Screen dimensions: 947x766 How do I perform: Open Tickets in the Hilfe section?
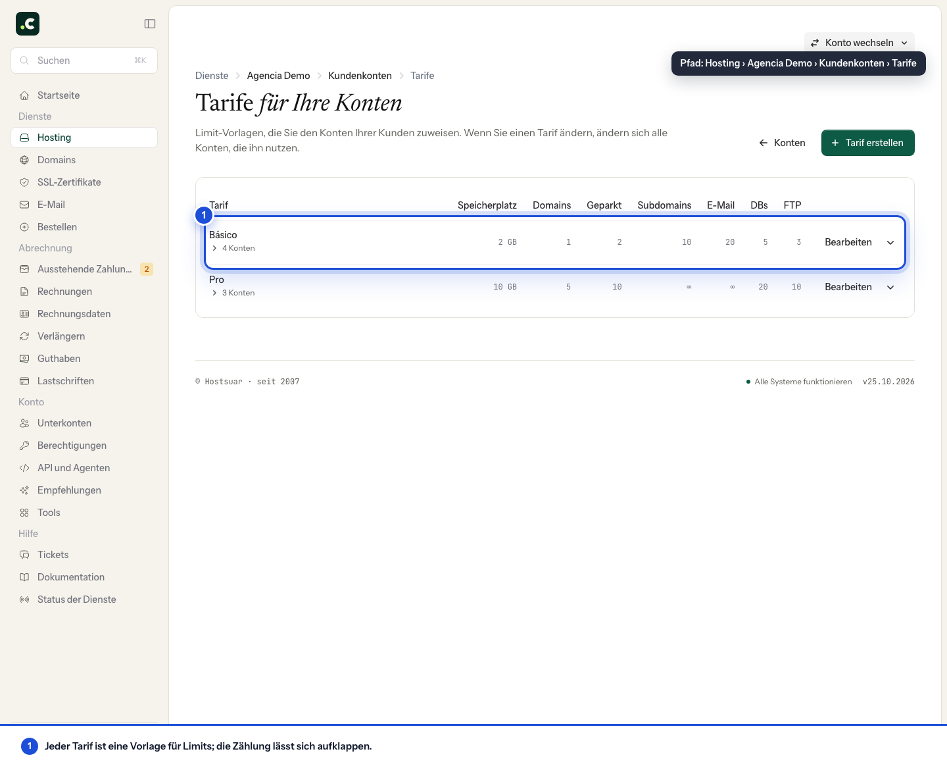[x=84, y=555]
